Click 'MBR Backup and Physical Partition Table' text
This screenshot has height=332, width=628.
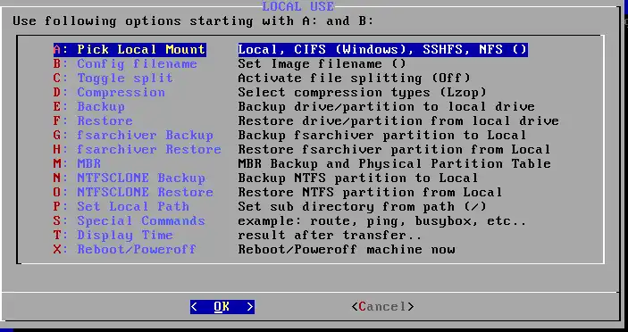pos(394,163)
